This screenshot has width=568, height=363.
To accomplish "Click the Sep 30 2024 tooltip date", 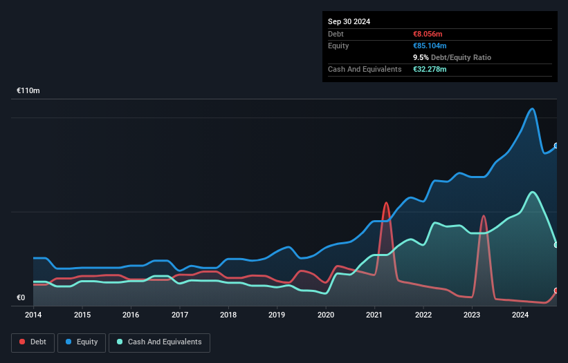I will tap(349, 21).
